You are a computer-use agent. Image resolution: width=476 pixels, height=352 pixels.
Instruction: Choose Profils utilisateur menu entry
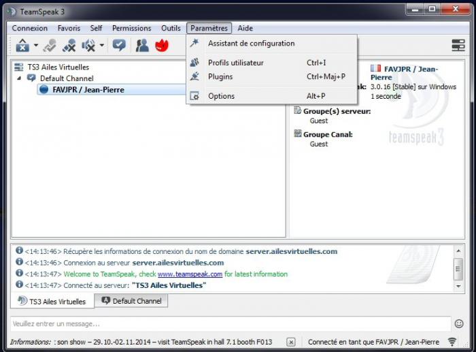tap(272, 63)
